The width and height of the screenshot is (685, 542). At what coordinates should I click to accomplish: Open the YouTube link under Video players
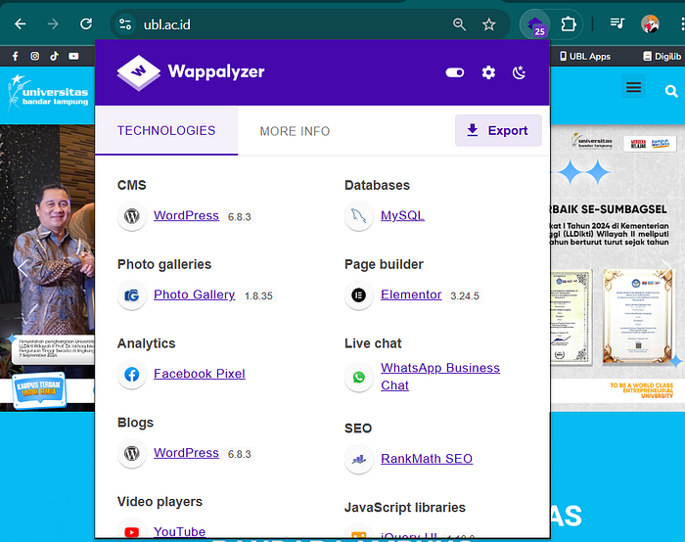[179, 531]
